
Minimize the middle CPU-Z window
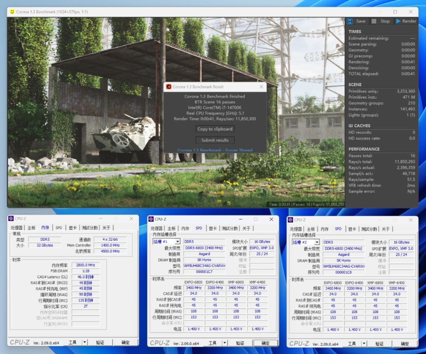pos(241,219)
